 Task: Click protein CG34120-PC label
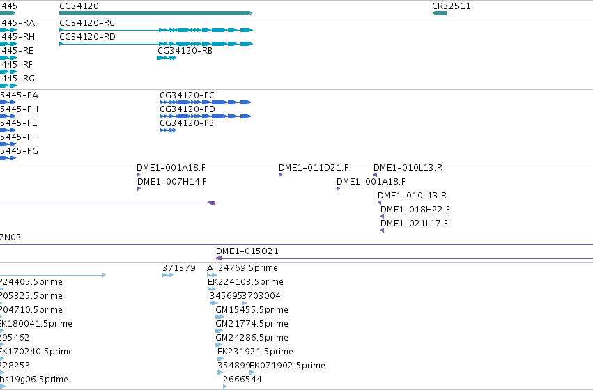pyautogui.click(x=187, y=95)
